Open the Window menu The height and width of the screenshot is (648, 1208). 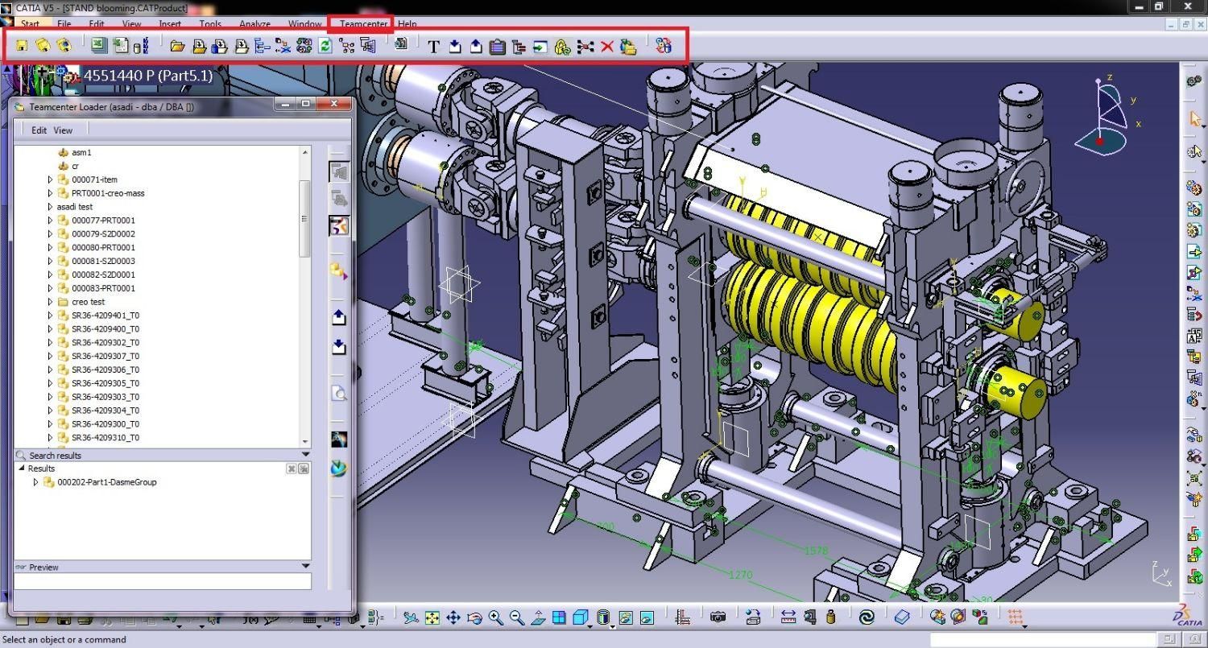pyautogui.click(x=304, y=24)
